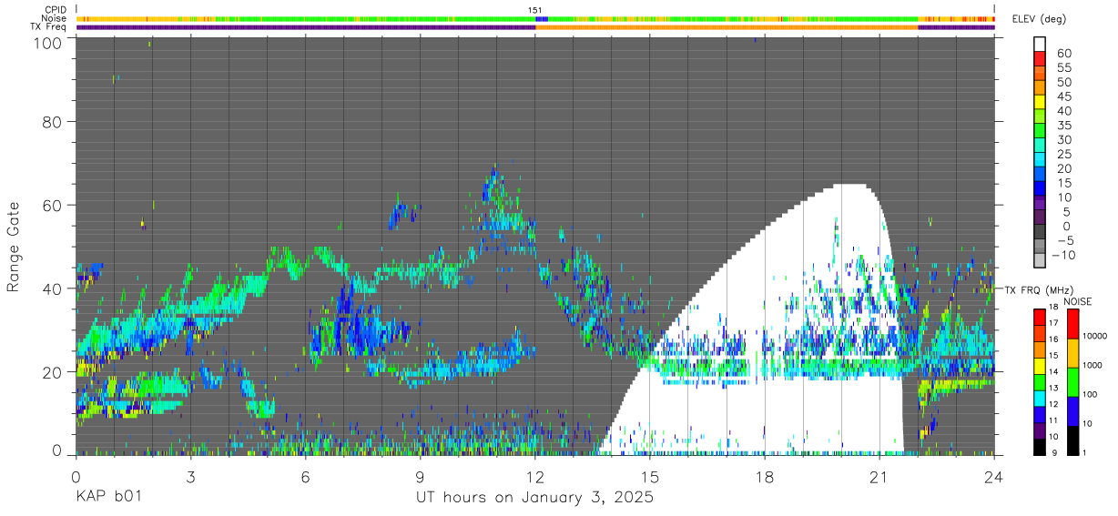Click the '45' label on ELEV colorbar

pyautogui.click(x=1062, y=96)
